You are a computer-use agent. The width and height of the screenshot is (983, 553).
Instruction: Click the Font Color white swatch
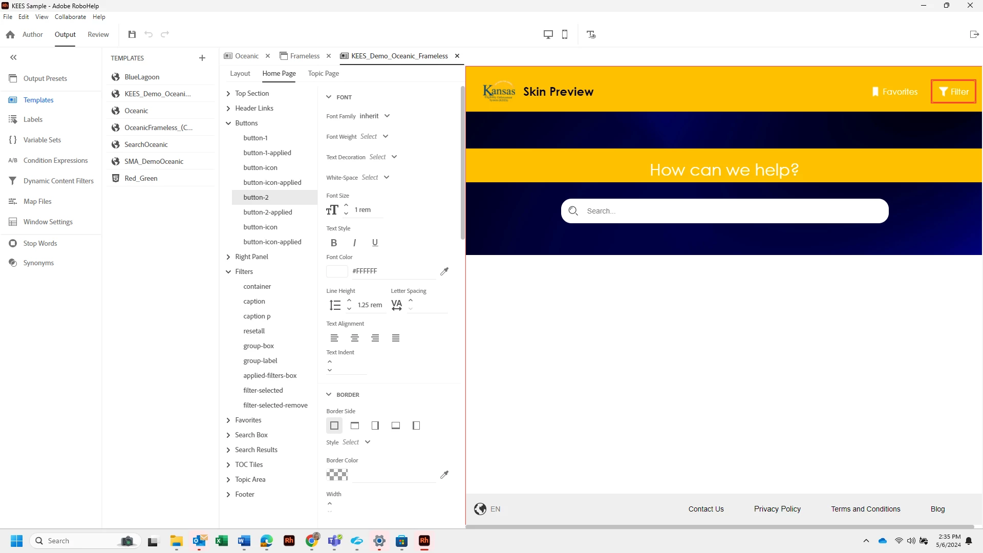click(337, 271)
